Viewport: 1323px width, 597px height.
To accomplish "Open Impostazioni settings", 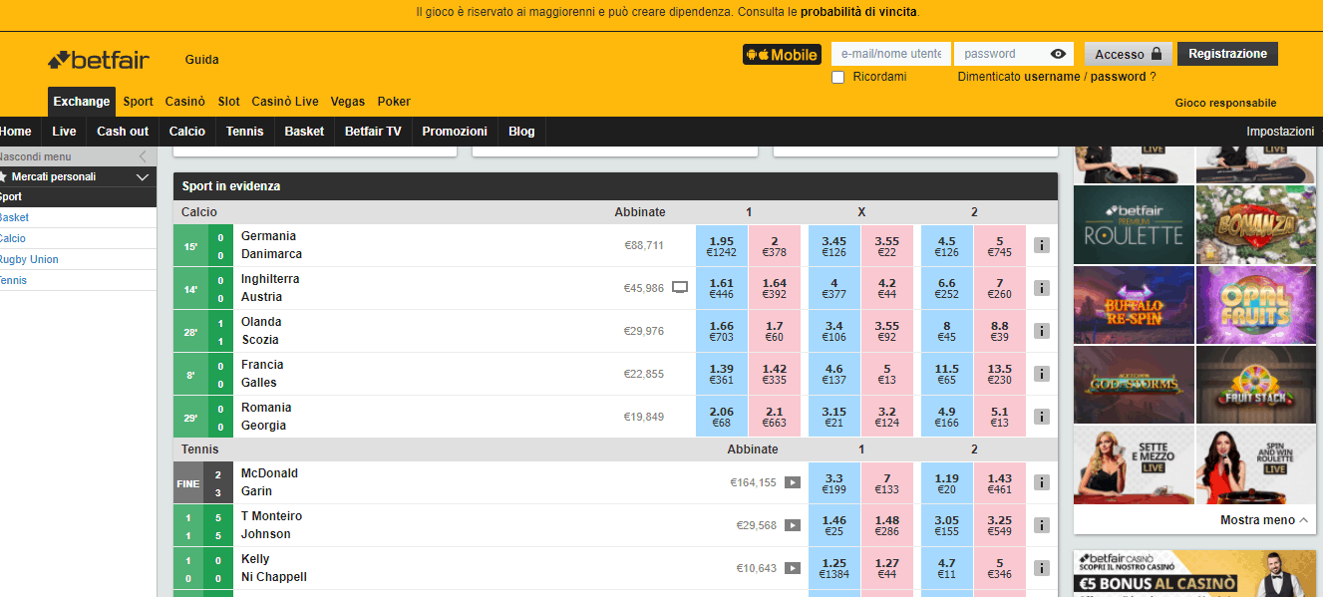I will coord(1280,132).
